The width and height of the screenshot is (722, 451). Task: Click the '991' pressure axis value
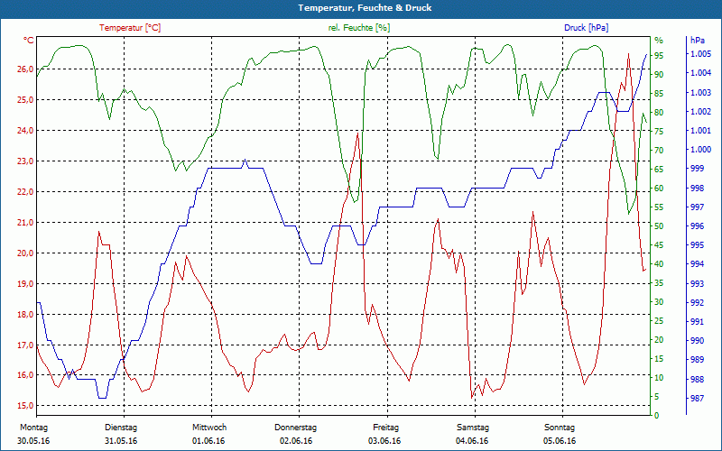(x=697, y=322)
